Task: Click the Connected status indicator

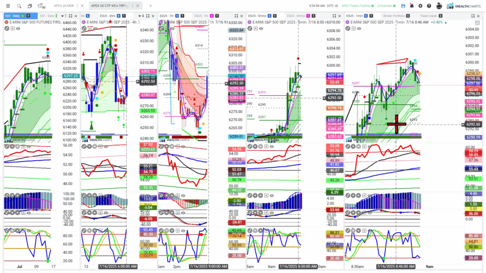Action: (x=386, y=6)
